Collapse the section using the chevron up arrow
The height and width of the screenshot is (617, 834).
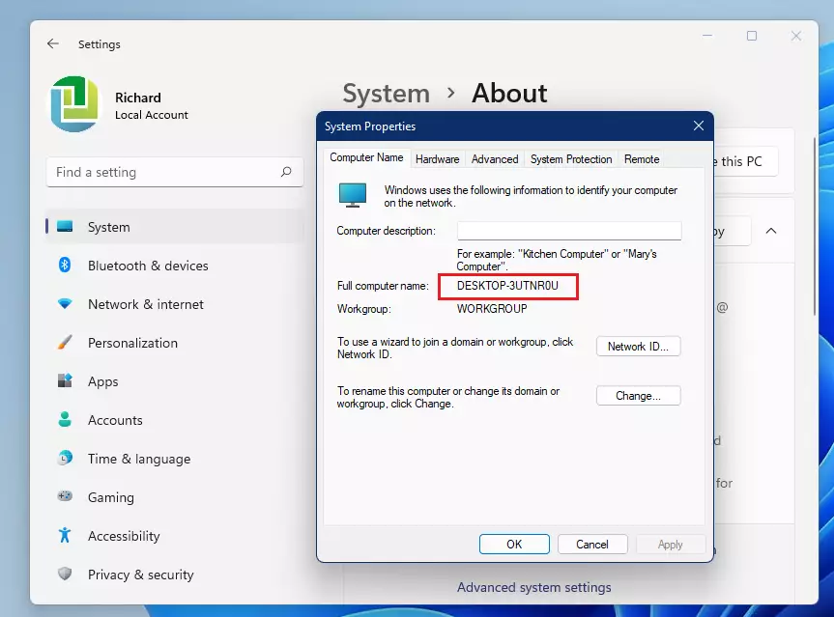(x=771, y=231)
